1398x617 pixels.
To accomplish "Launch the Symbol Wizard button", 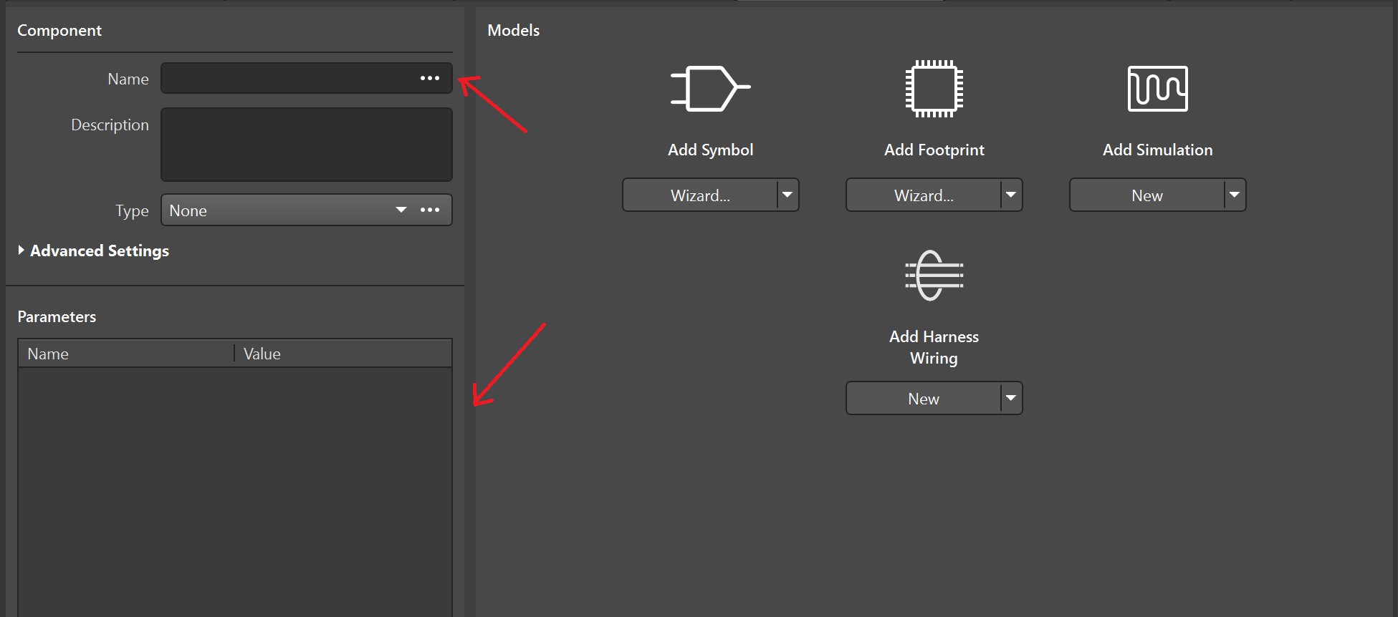I will pyautogui.click(x=700, y=195).
